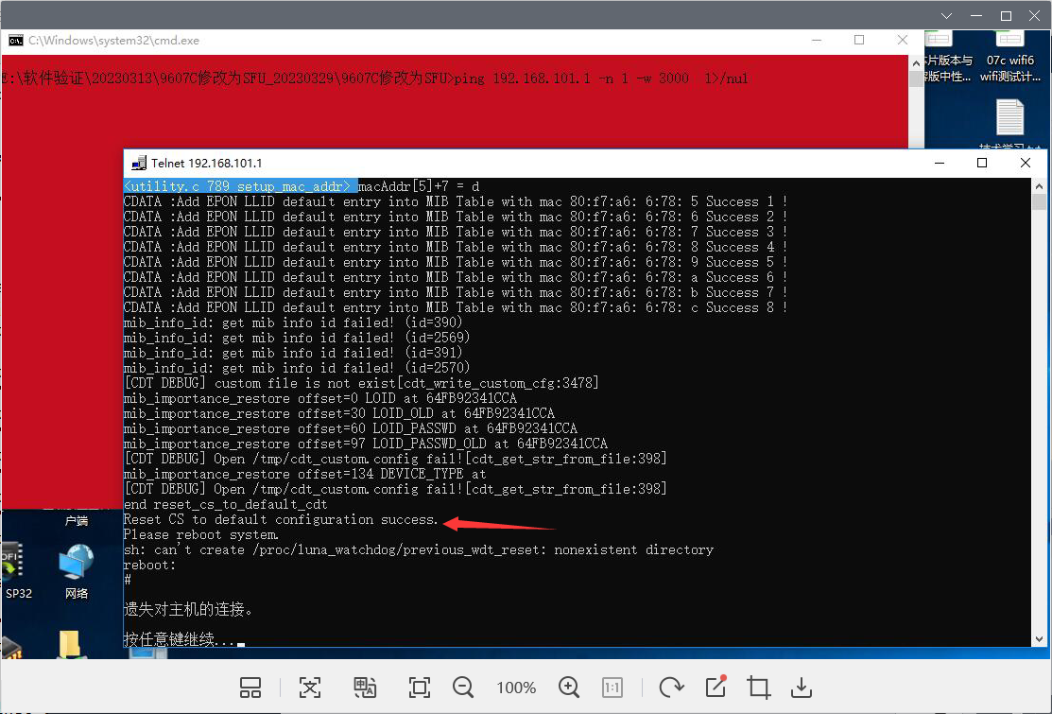The width and height of the screenshot is (1052, 714).
Task: Switch to fullscreen fit view icon
Action: [420, 688]
